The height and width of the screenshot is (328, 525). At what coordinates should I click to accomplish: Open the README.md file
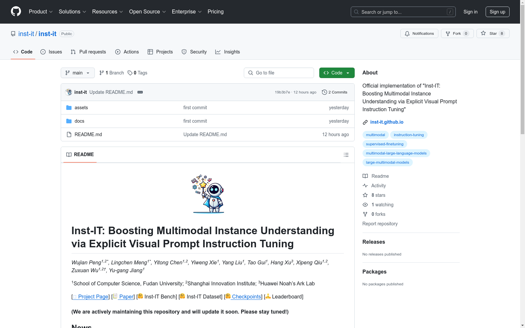[x=88, y=134]
